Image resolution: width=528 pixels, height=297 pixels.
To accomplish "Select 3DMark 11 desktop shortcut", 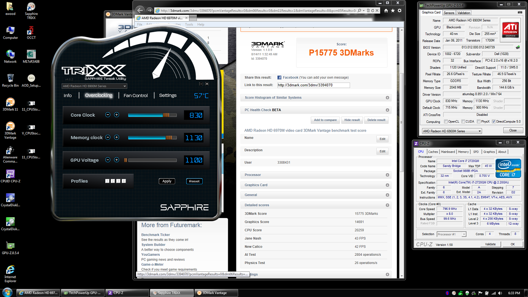I will click(10, 104).
